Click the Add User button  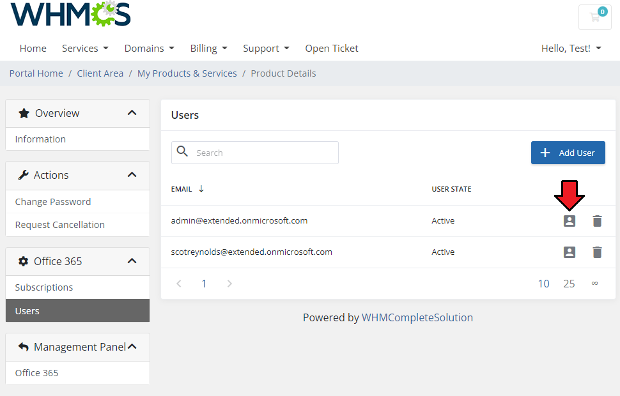pos(568,153)
